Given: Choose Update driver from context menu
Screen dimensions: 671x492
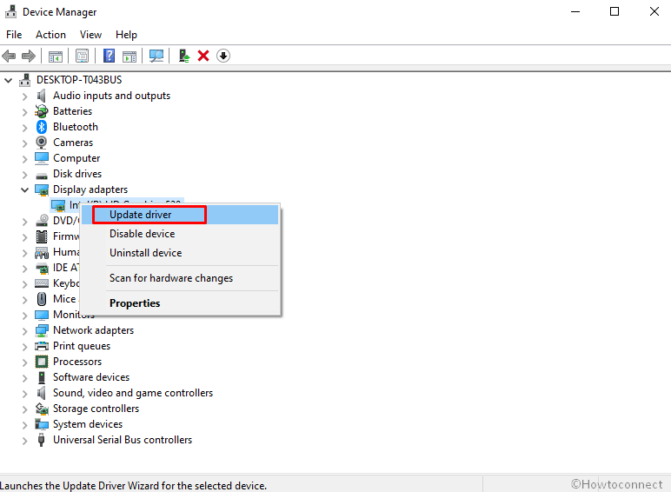Looking at the screenshot, I should tap(179, 215).
